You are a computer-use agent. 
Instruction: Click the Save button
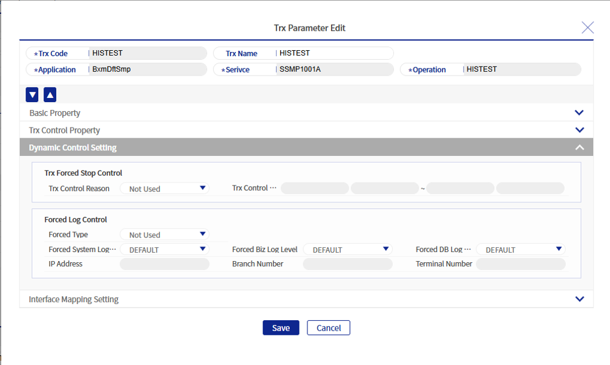(281, 328)
